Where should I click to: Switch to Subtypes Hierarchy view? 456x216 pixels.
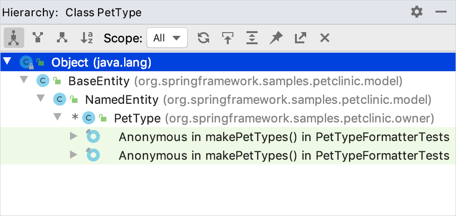62,38
